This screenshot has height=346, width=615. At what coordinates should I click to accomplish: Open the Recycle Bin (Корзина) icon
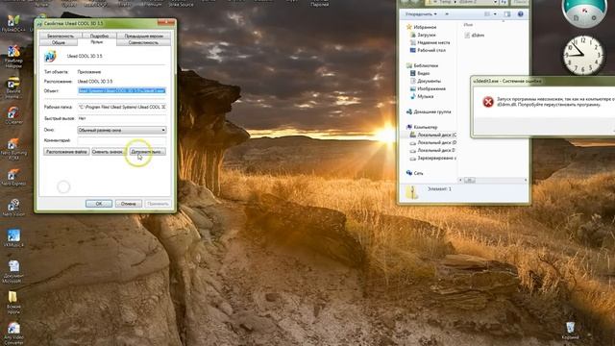570,331
